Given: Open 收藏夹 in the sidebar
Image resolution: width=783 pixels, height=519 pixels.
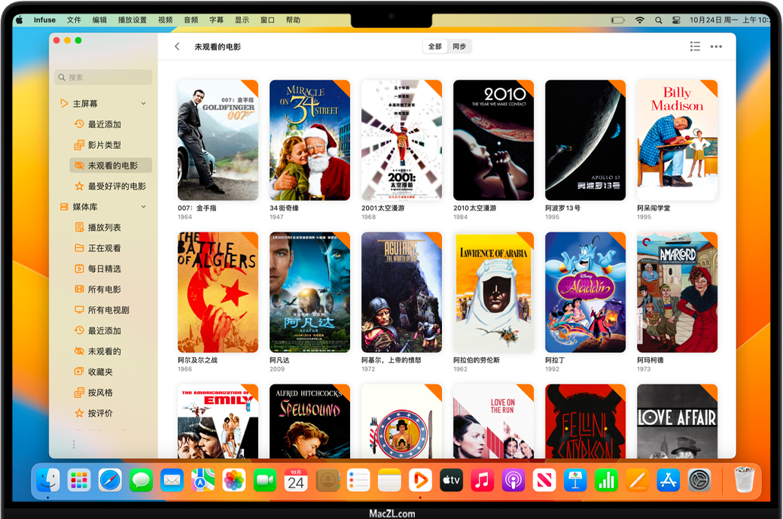Looking at the screenshot, I should [100, 372].
